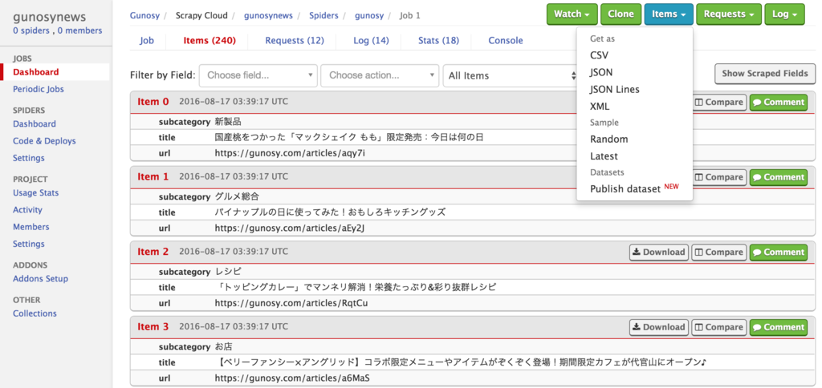The image size is (822, 388).
Task: Collapse the blue Items dropdown button
Action: 669,14
